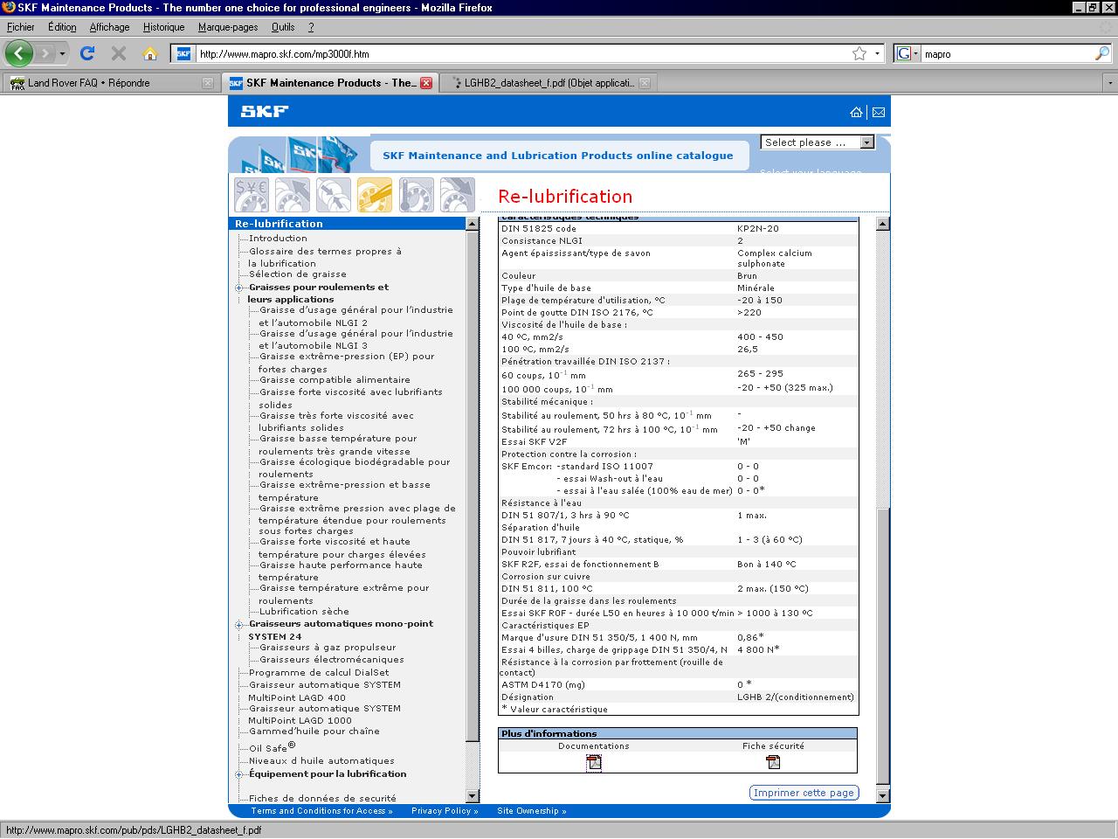Screen dimensions: 1118x839
Task: Click the envelope contact icon
Action: (x=879, y=112)
